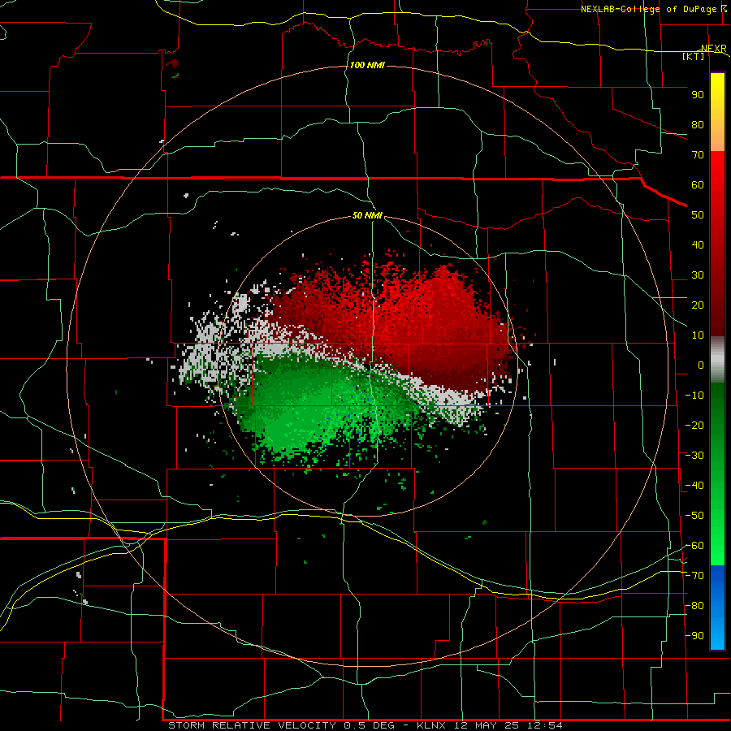Click the 80 value on velocity scale

(698, 124)
